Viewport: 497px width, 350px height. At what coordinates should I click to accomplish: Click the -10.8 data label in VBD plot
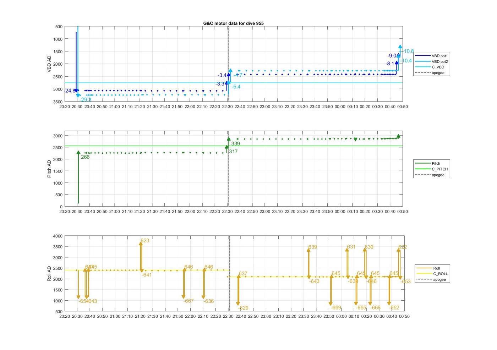click(408, 51)
